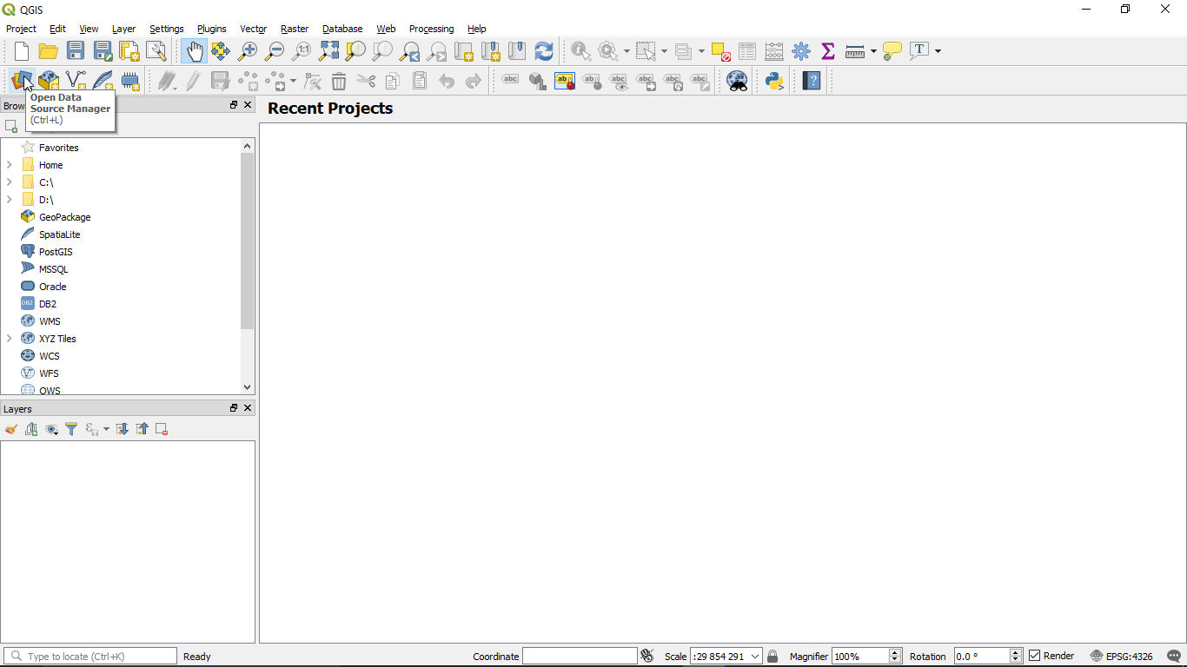Open the log messages speech bubble icon
Image resolution: width=1187 pixels, height=667 pixels.
[1174, 657]
